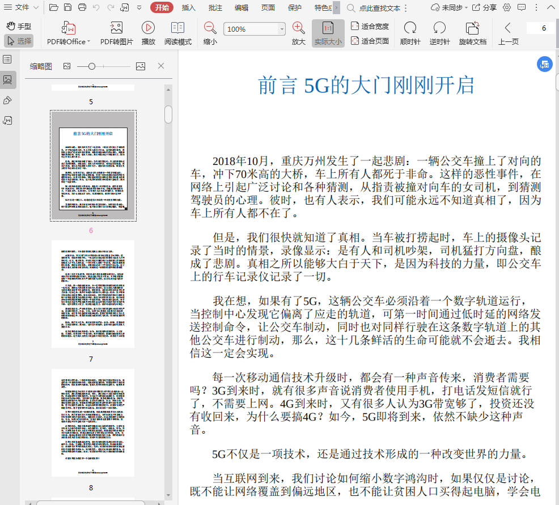Click the 缩小 zoom out tool
This screenshot has width=559, height=505.
point(210,33)
